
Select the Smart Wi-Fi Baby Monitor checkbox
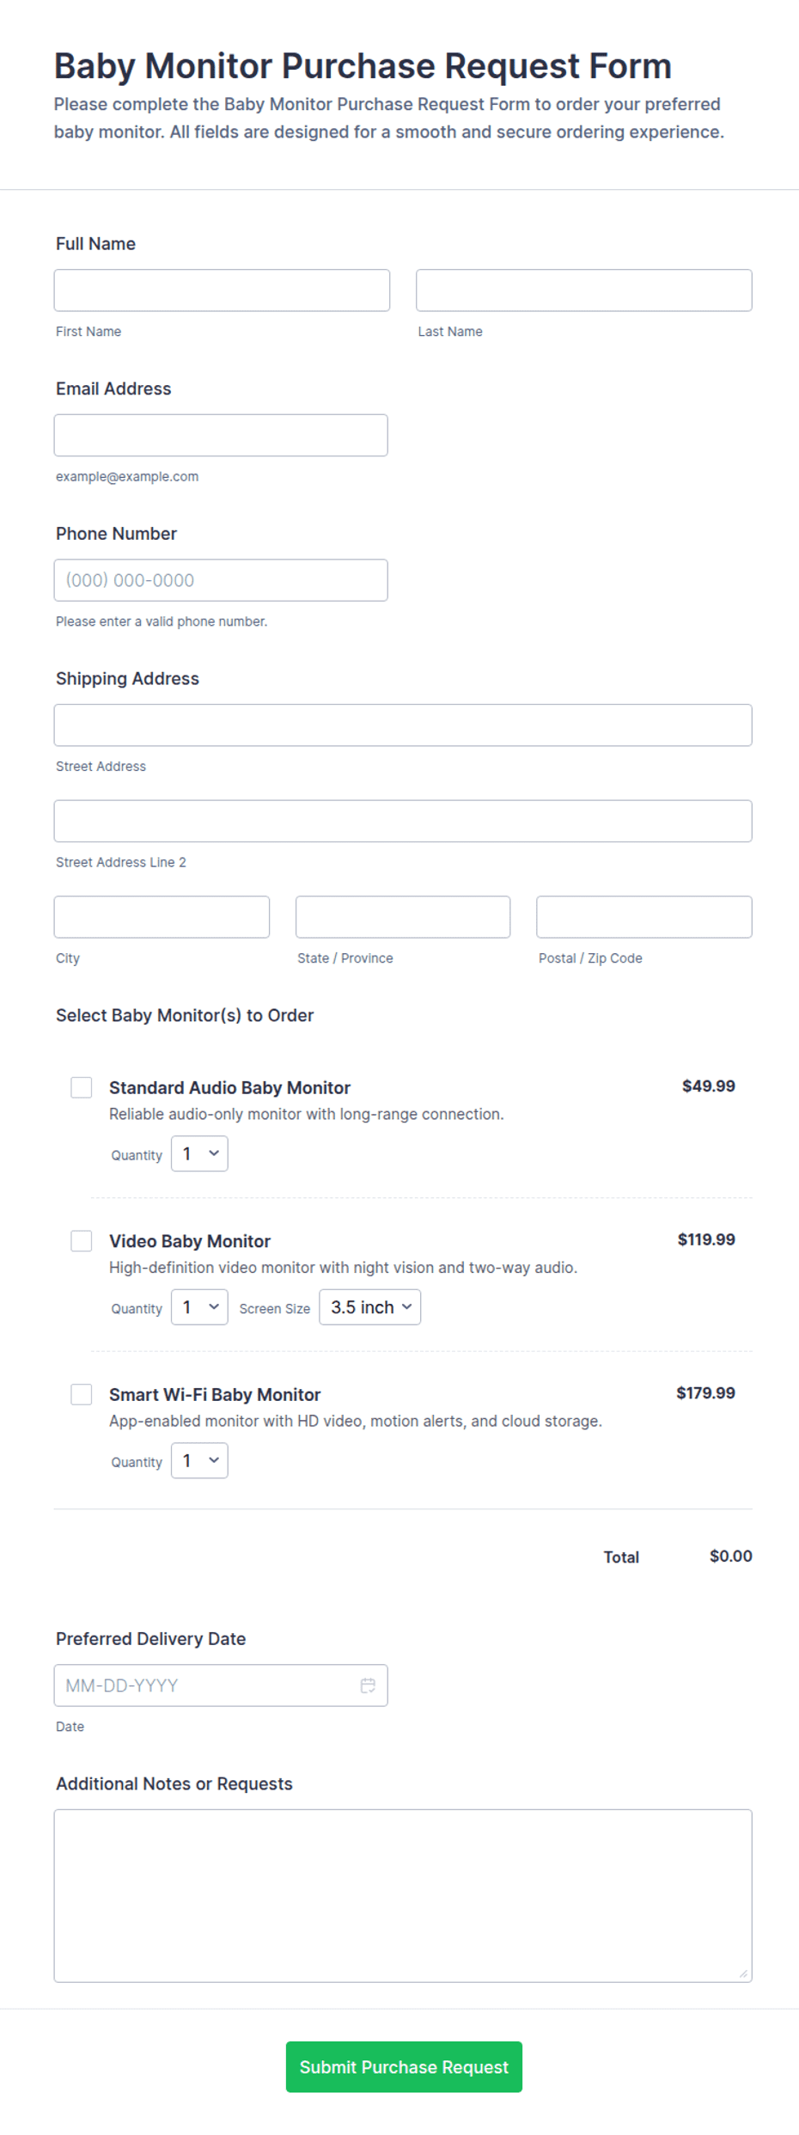click(x=82, y=1394)
